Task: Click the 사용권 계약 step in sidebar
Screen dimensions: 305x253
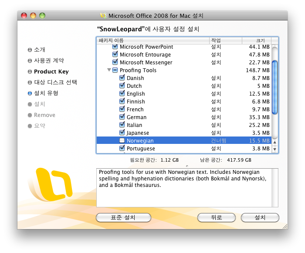Action: pyautogui.click(x=49, y=60)
